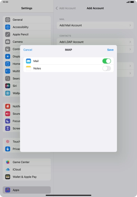This screenshot has height=197, width=137.
Task: Disable the Mail toggle switch
Action: 106,61
